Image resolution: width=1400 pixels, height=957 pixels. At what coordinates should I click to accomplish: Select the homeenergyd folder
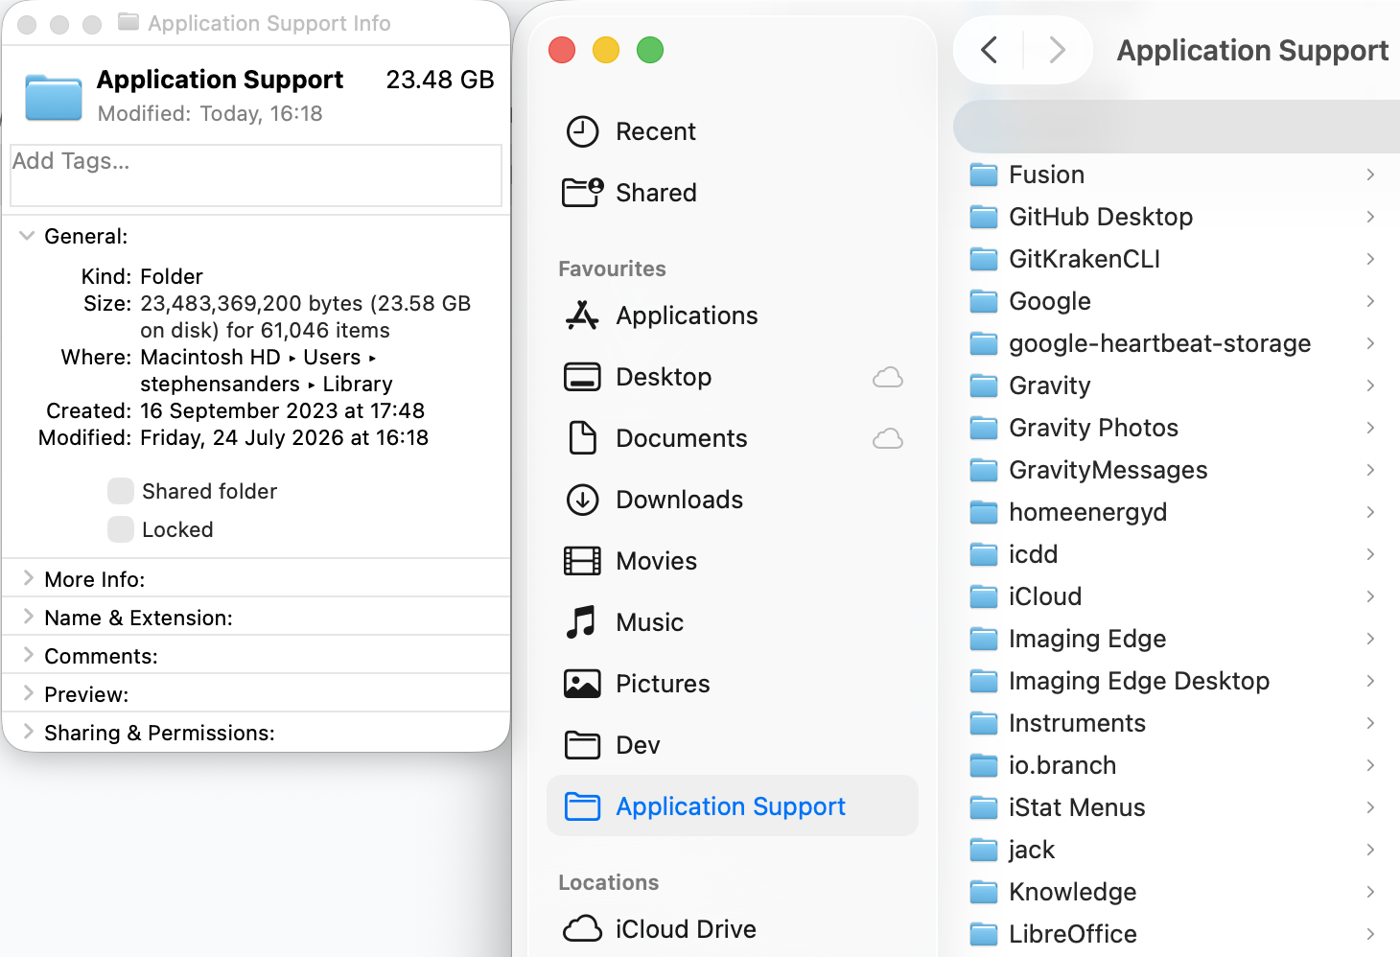pyautogui.click(x=1177, y=512)
